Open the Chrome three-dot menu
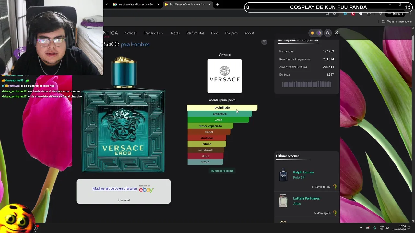The height and width of the screenshot is (233, 415). [x=410, y=14]
